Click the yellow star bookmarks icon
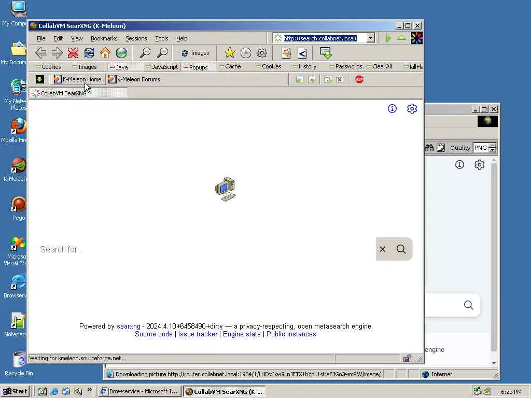Screen dimensions: 531x398 [230, 53]
